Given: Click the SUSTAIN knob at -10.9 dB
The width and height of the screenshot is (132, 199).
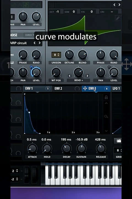Looking at the screenshot, I should [x=81, y=148].
